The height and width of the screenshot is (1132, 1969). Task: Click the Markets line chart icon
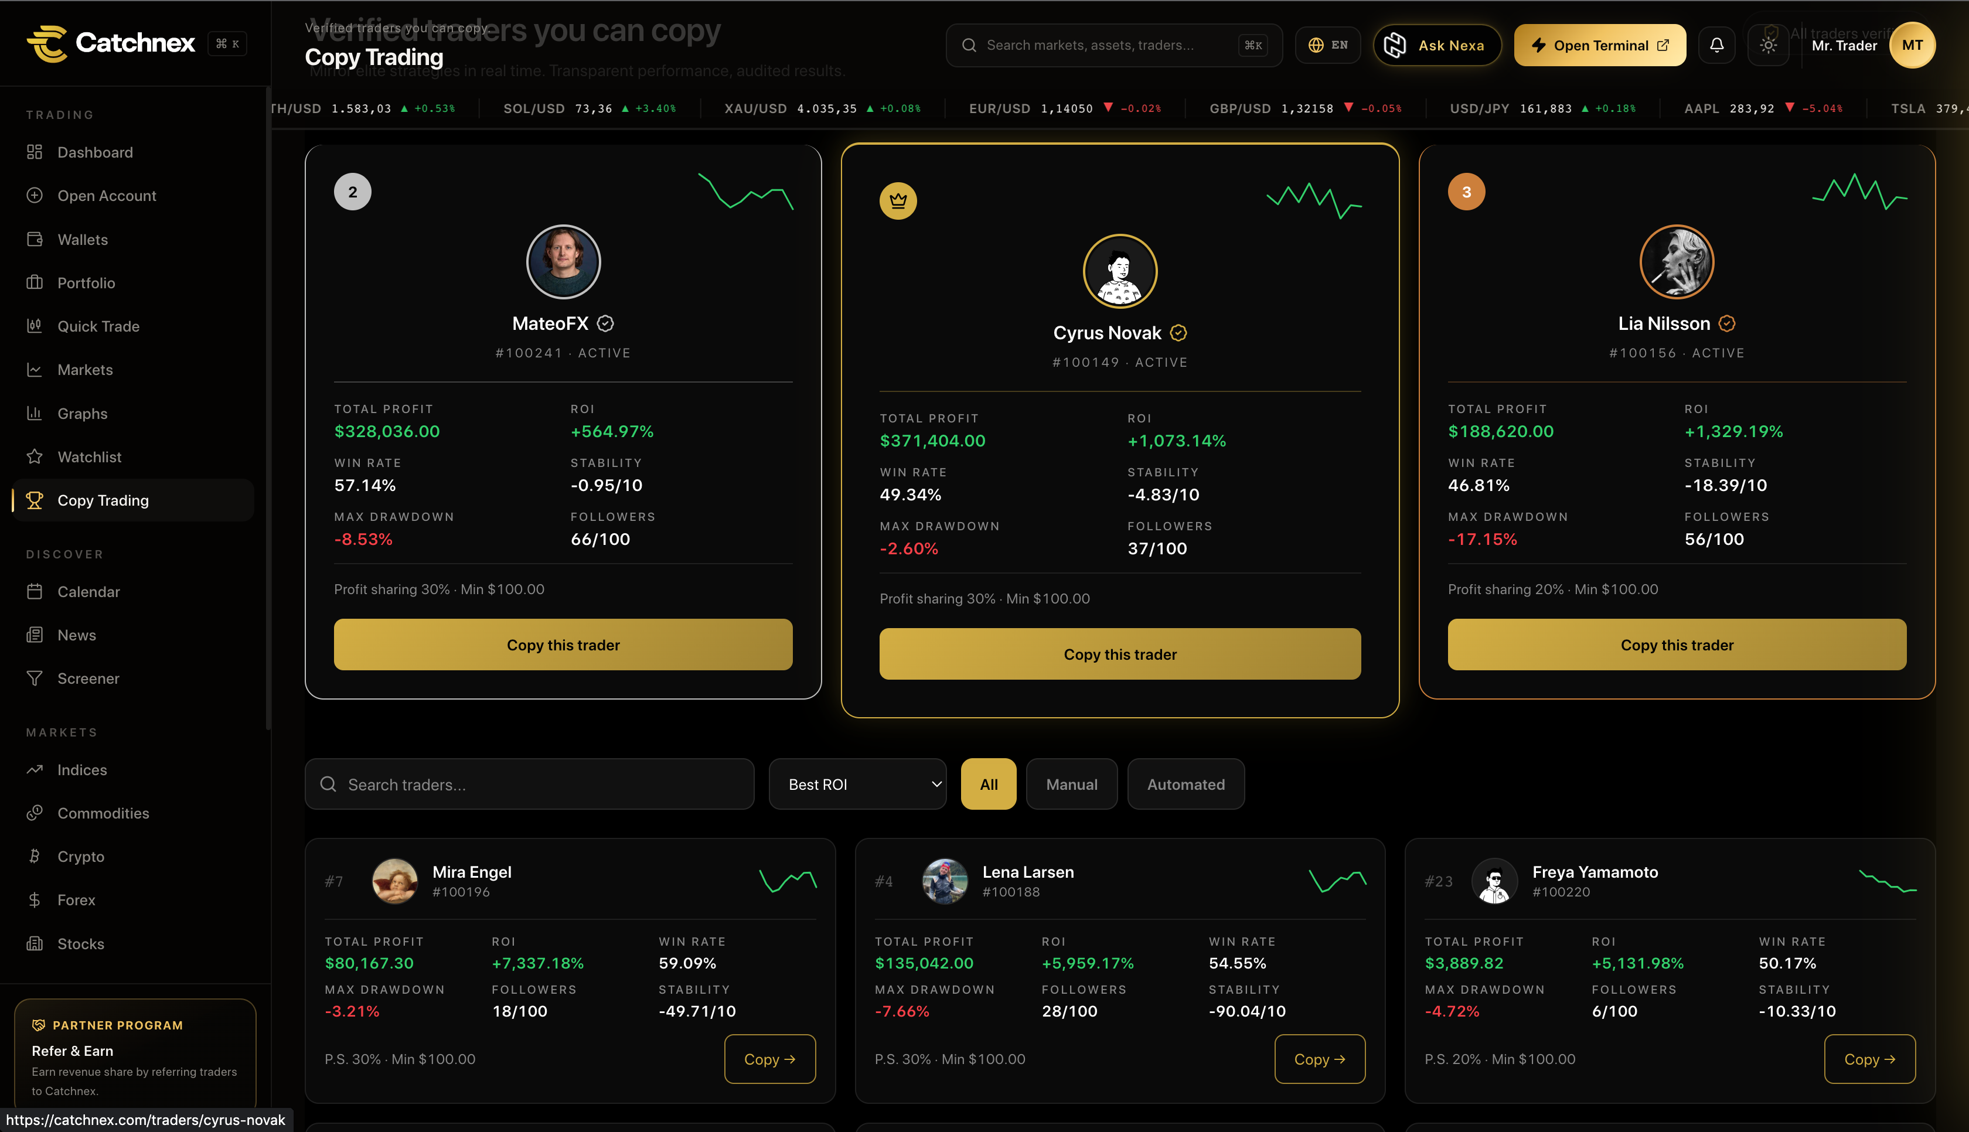click(x=34, y=369)
